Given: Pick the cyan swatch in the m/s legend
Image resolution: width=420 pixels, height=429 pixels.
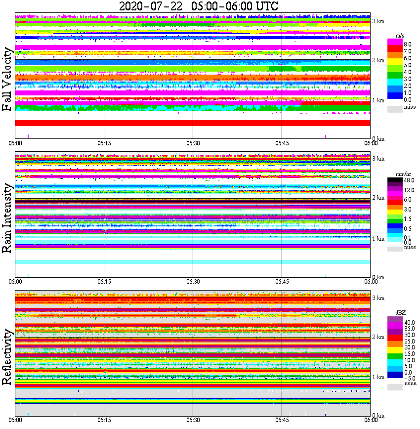Looking at the screenshot, I should (395, 82).
